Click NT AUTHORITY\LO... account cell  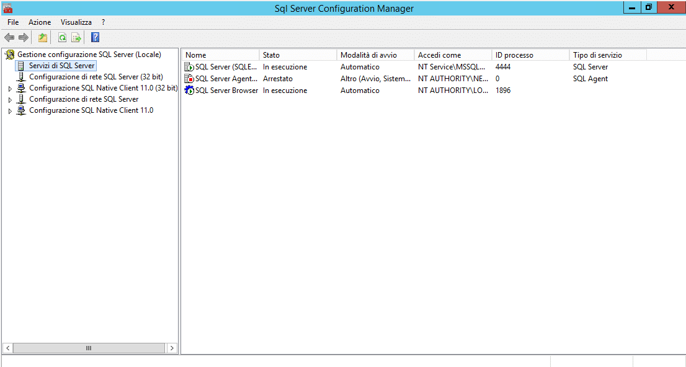pos(453,91)
